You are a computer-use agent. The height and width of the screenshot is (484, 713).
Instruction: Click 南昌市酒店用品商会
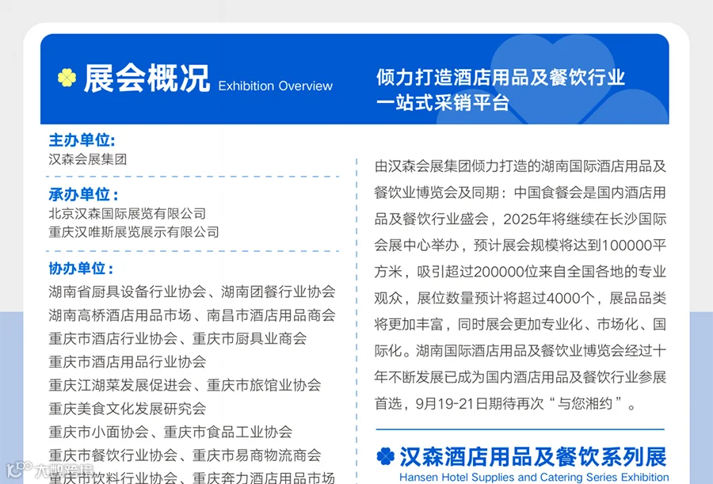point(271,314)
